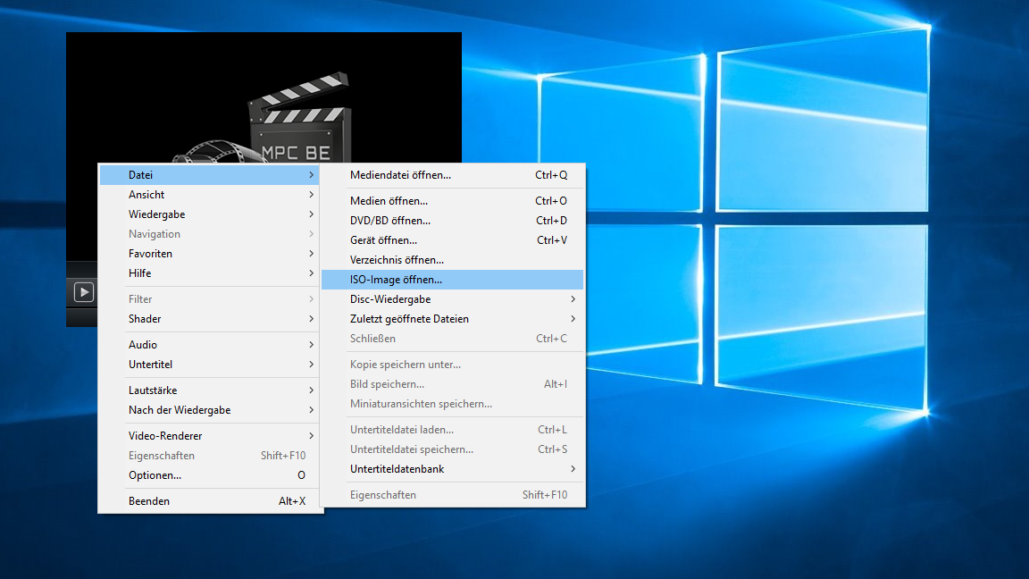Select 'Mediendatei öffnen...' menu entry
The image size is (1029, 579).
(x=400, y=175)
